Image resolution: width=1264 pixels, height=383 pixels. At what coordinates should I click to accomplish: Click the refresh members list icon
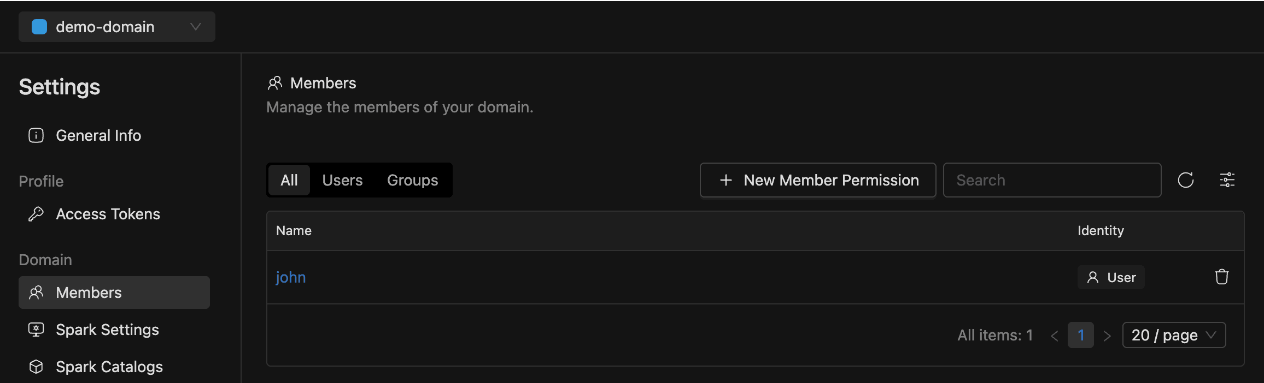coord(1185,180)
